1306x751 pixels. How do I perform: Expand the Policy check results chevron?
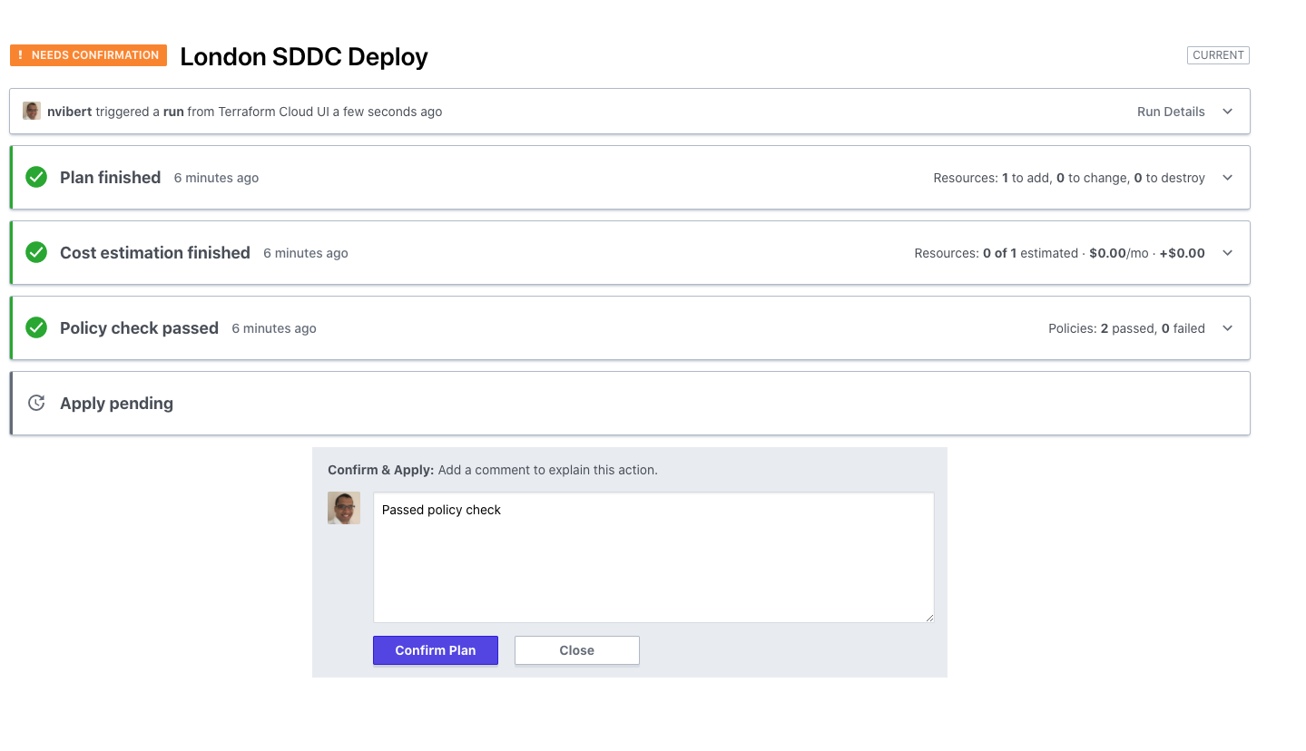(x=1227, y=328)
